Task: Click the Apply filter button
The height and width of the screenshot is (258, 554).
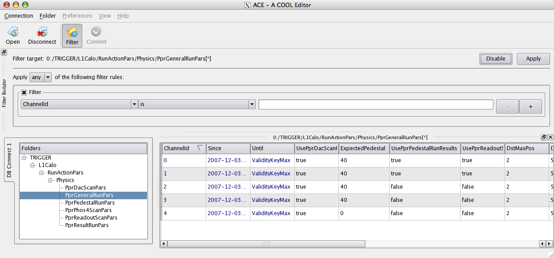Action: [533, 59]
